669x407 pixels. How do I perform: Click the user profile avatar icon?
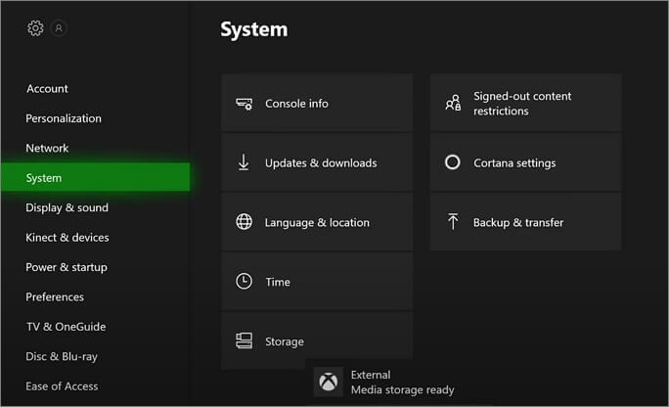coord(60,28)
